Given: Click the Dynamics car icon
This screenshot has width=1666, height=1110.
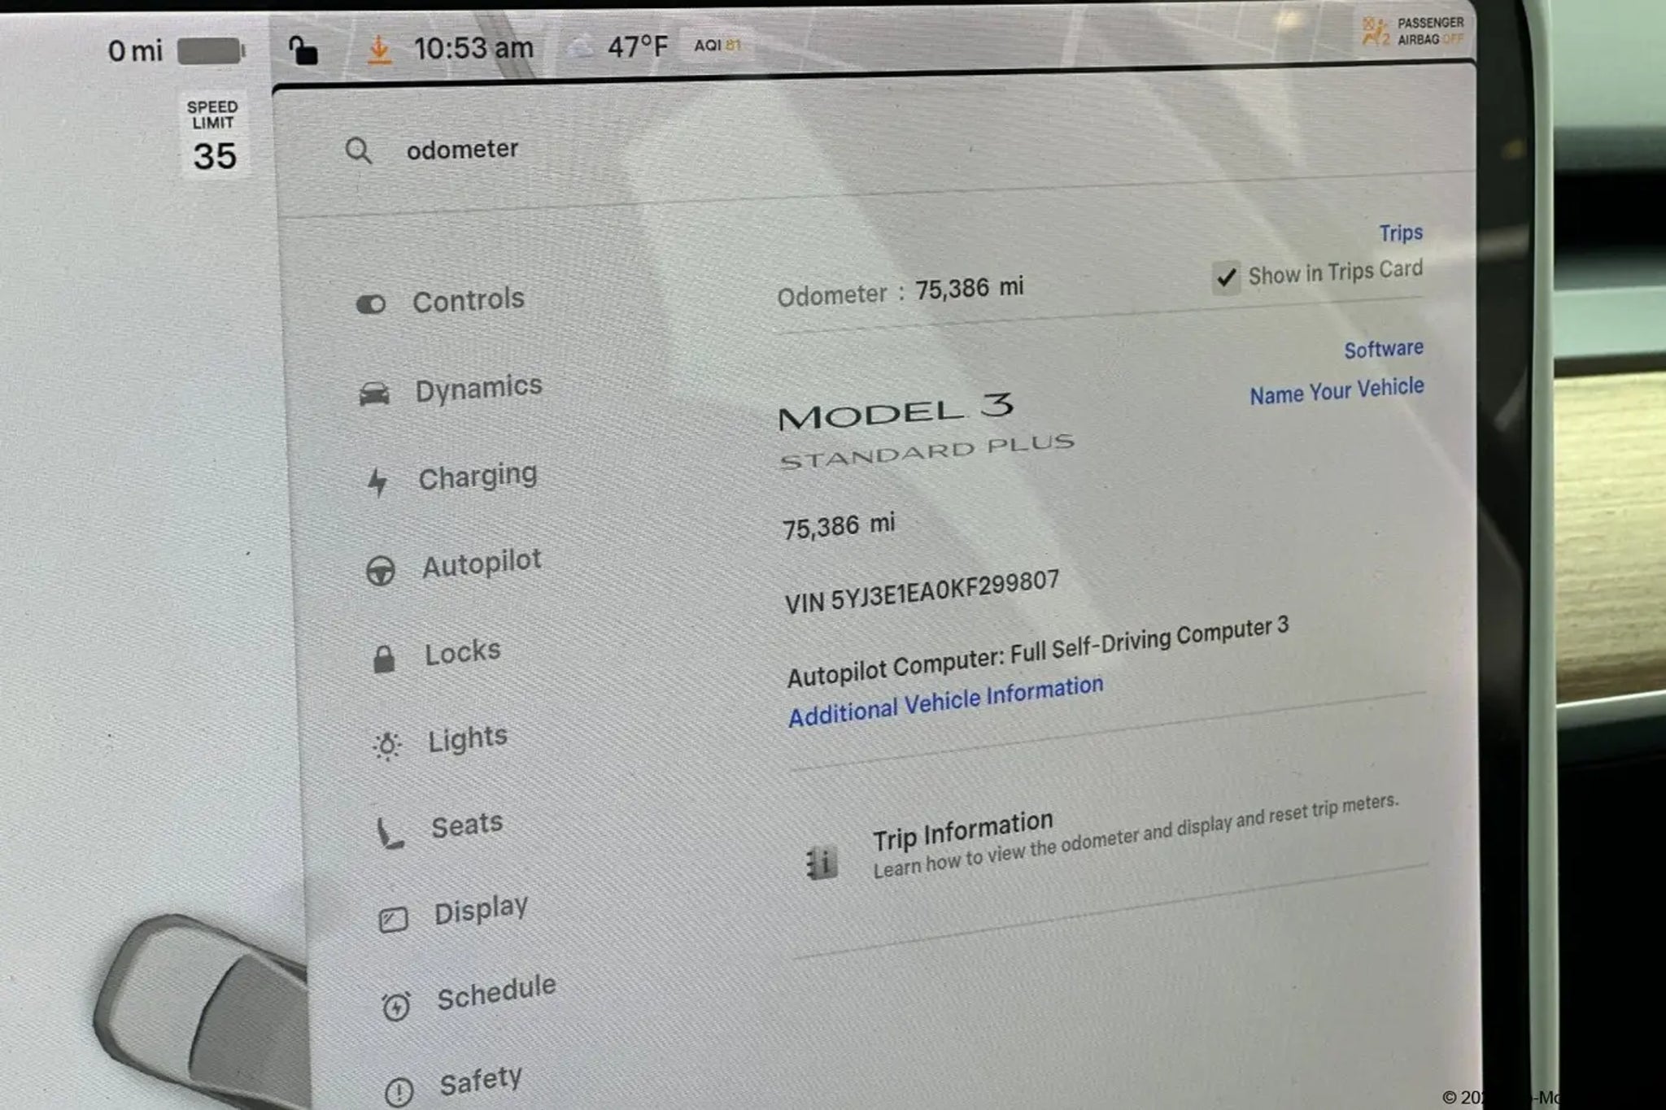Looking at the screenshot, I should tap(374, 394).
